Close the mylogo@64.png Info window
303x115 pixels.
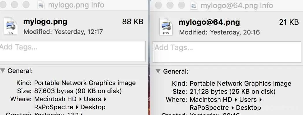pyautogui.click(x=158, y=5)
